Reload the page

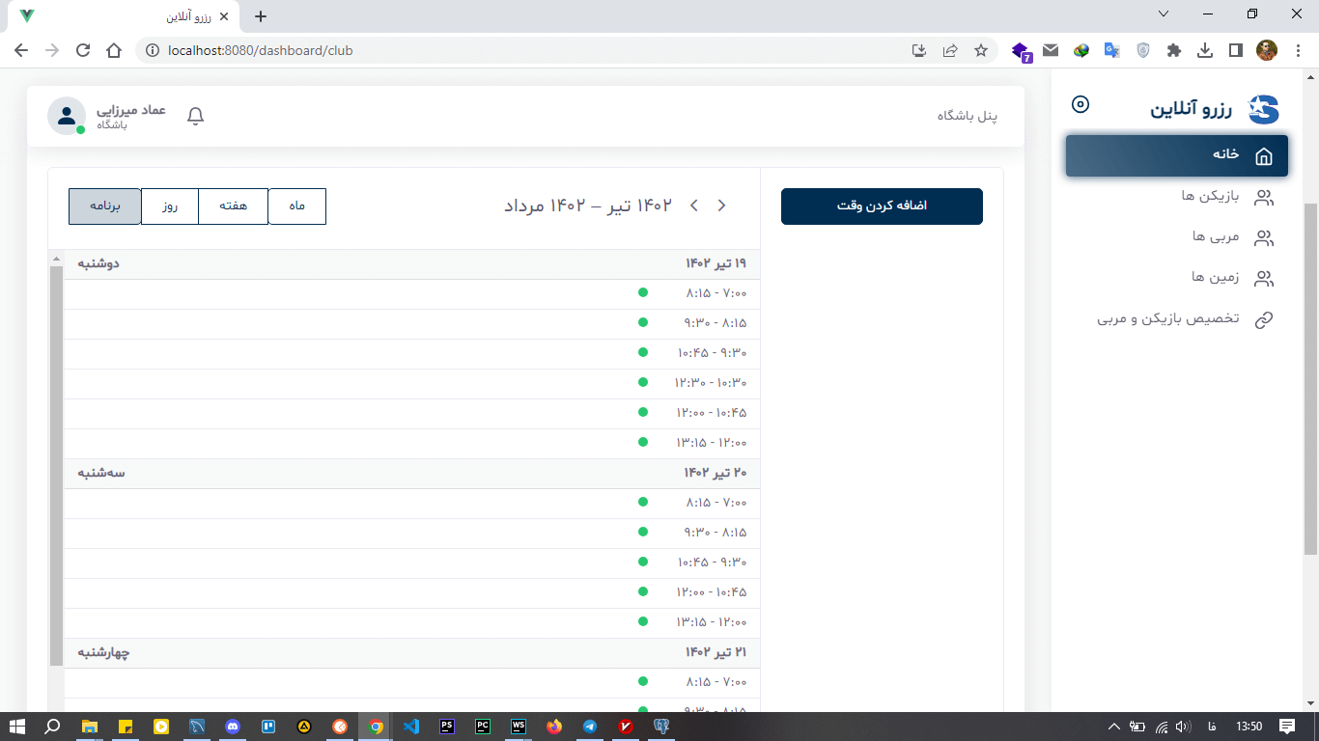(83, 50)
